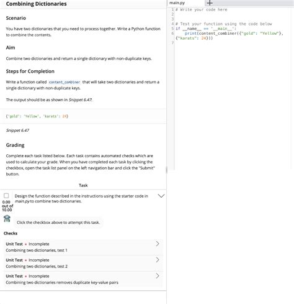
Task: Grab the pane divider handle
Action: pos(166,170)
